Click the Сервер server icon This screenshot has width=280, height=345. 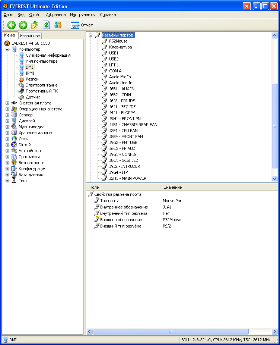14,115
